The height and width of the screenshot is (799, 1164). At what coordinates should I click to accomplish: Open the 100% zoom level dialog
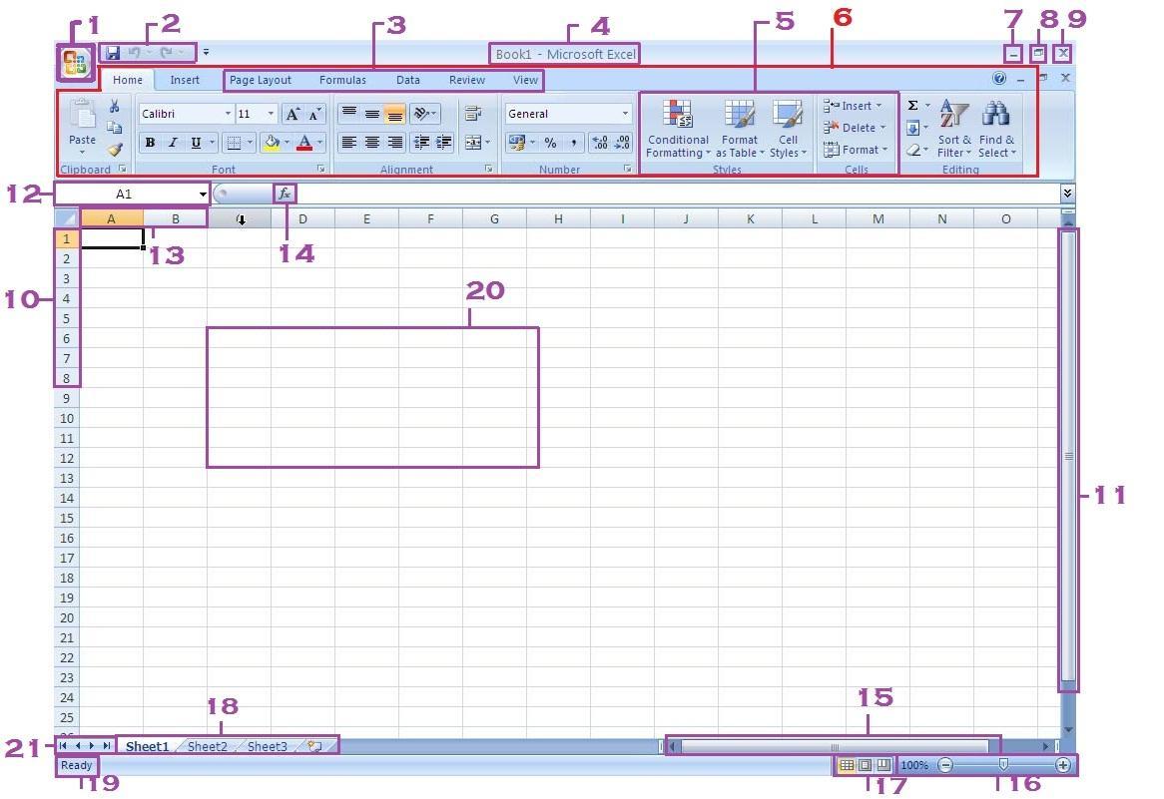click(914, 765)
